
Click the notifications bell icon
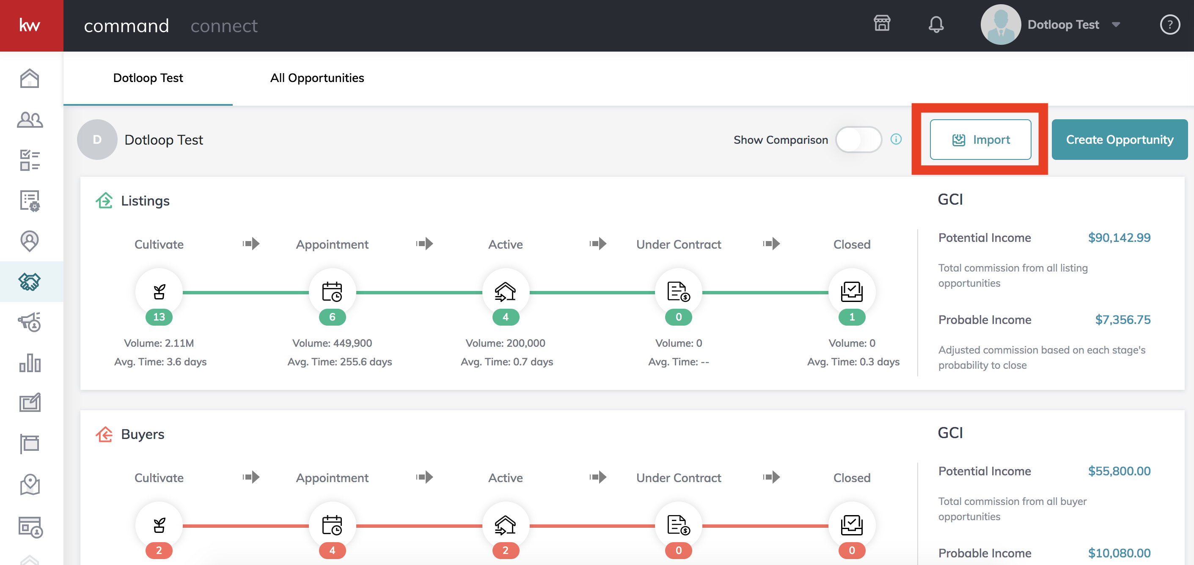pos(936,25)
